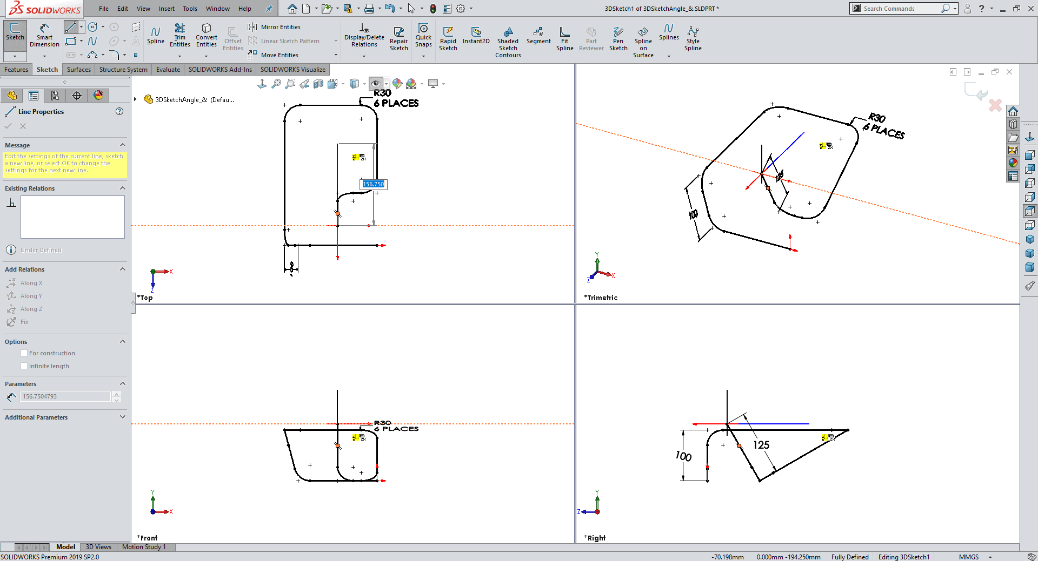
Task: Open DimXpertManager tab icon
Action: pyautogui.click(x=77, y=96)
